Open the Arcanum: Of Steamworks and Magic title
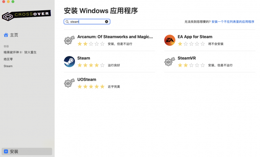 point(115,37)
